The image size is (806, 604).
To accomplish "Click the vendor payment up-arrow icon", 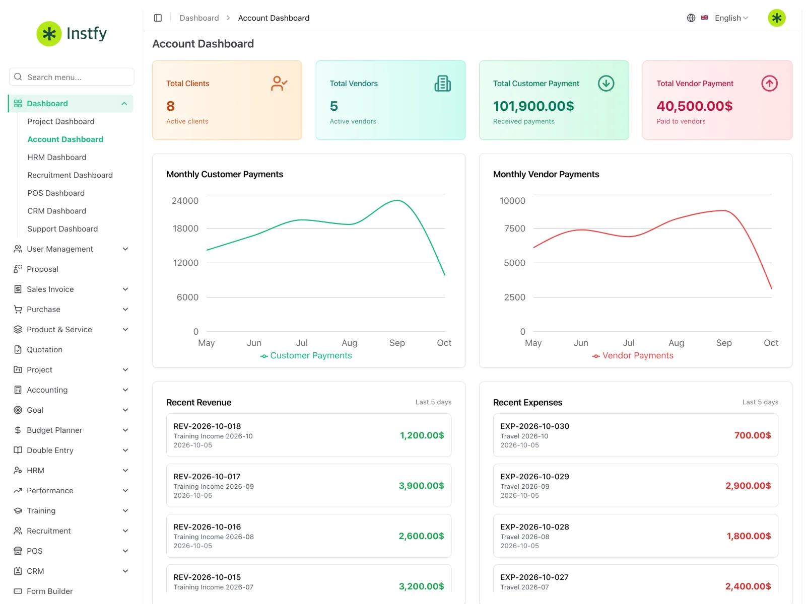I will [x=769, y=84].
